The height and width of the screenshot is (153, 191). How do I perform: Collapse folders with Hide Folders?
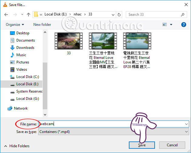[17, 146]
